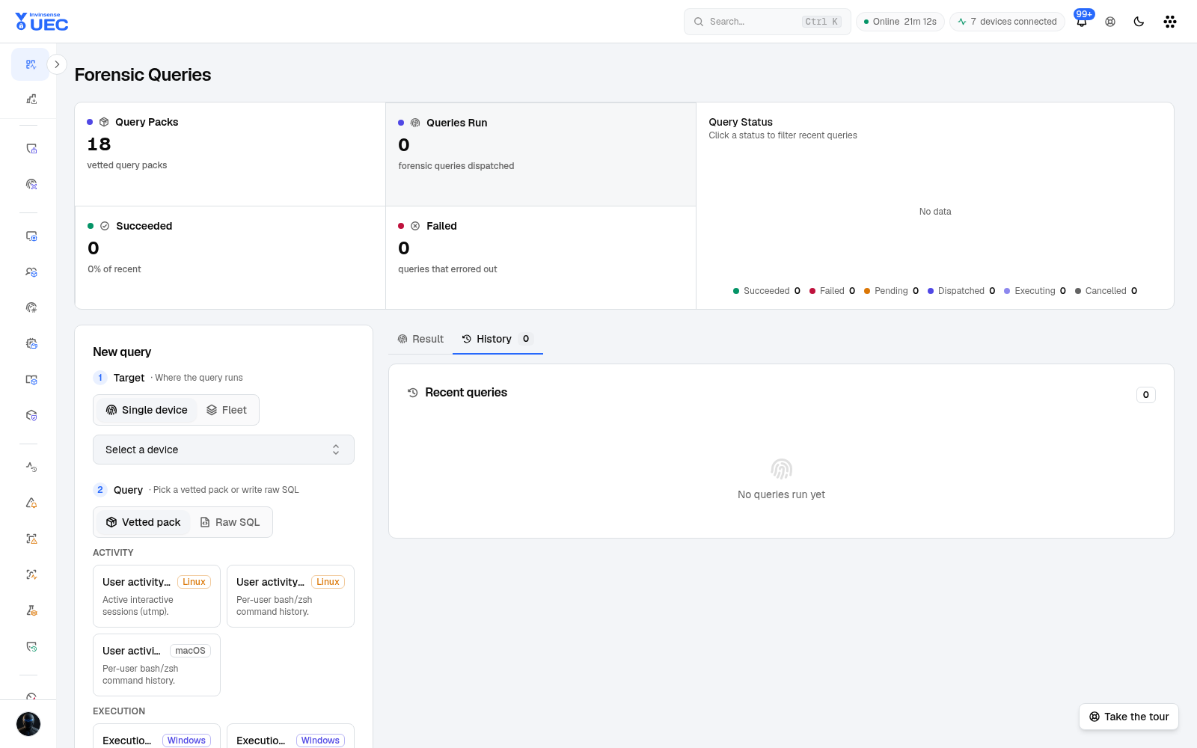Open the shield with lock sidebar icon
This screenshot has width=1197, height=748.
click(x=31, y=149)
